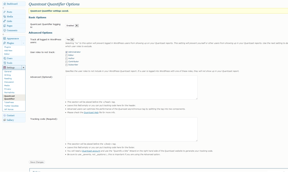This screenshot has width=288, height=172.
Task: Open the Dashboard menu item
Action: coord(14,4)
